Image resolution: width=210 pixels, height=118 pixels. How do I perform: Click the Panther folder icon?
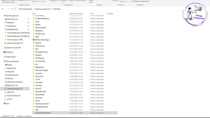34,43
